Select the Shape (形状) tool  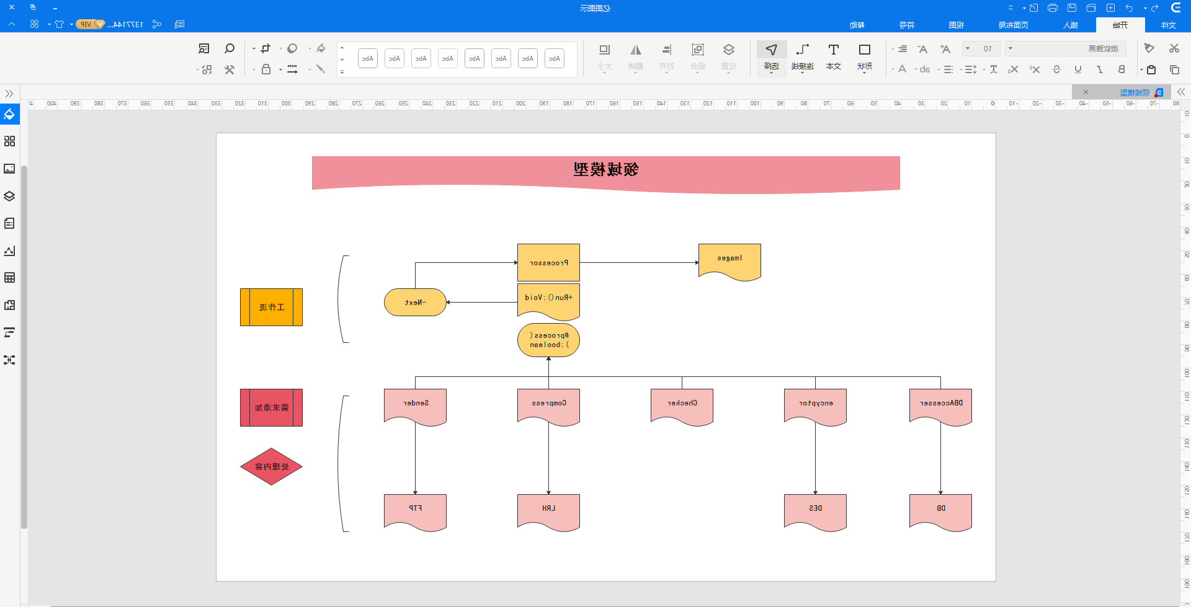864,58
